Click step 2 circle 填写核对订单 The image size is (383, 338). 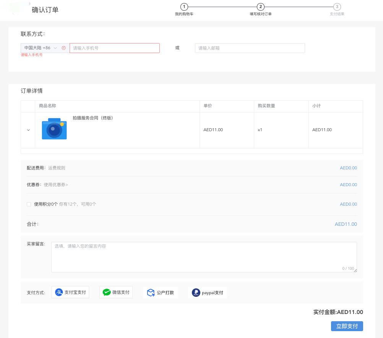pos(261,7)
